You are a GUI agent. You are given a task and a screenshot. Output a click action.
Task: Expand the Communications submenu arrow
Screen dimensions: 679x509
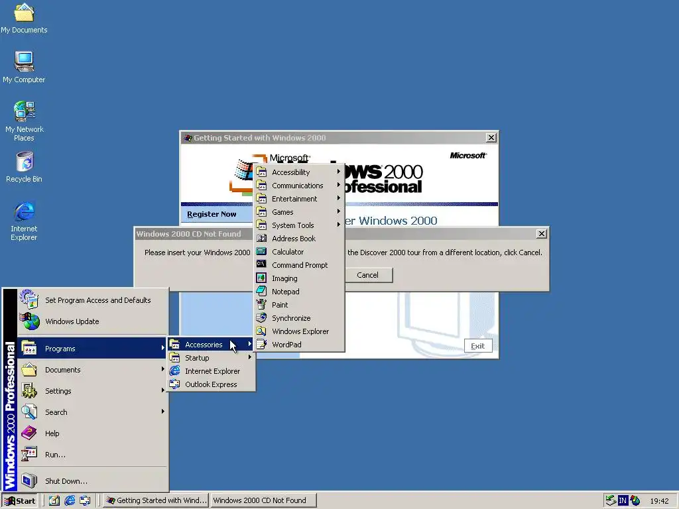pyautogui.click(x=339, y=185)
